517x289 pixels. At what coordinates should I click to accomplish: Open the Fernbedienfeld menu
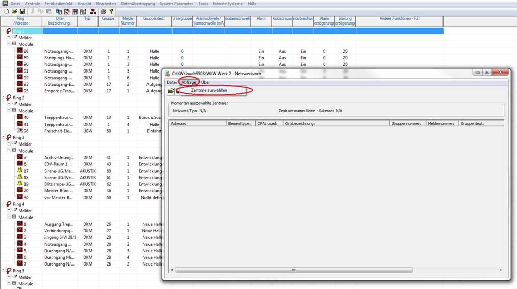[x=59, y=3]
